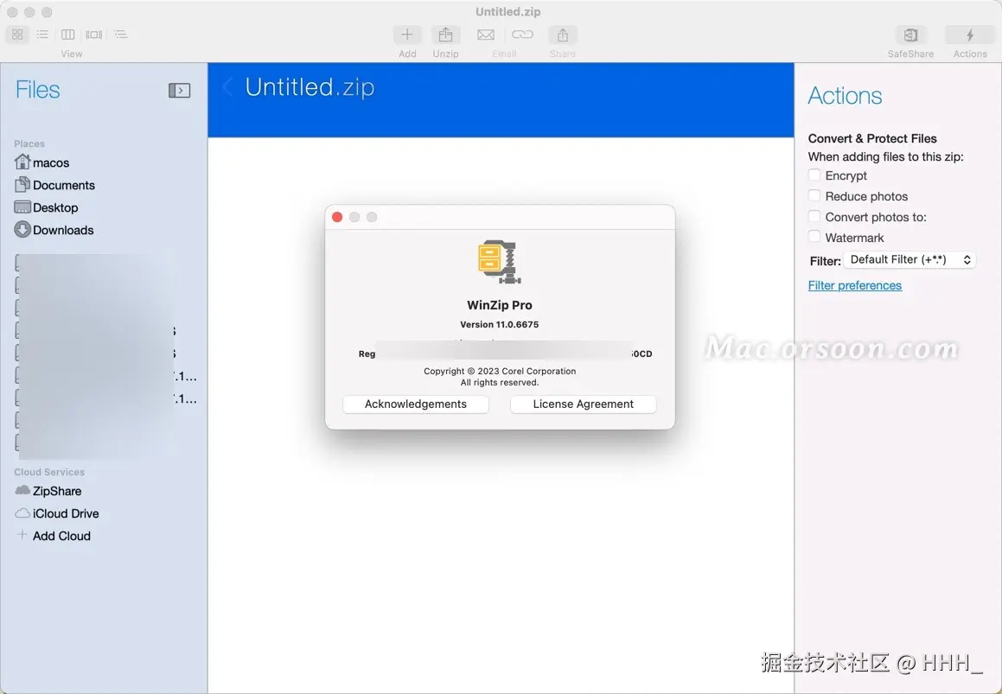The image size is (1002, 694).
Task: Toggle the Actions pane lightning icon
Action: (969, 35)
